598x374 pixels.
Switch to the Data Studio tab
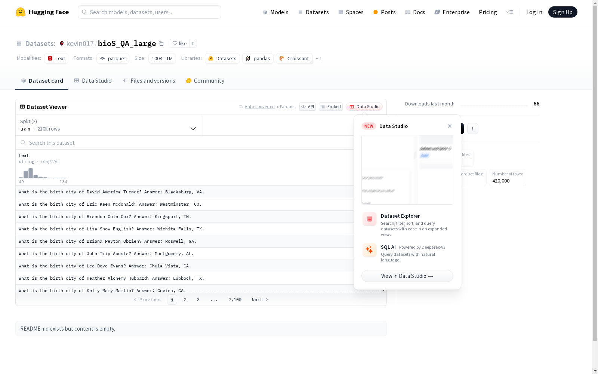[93, 80]
